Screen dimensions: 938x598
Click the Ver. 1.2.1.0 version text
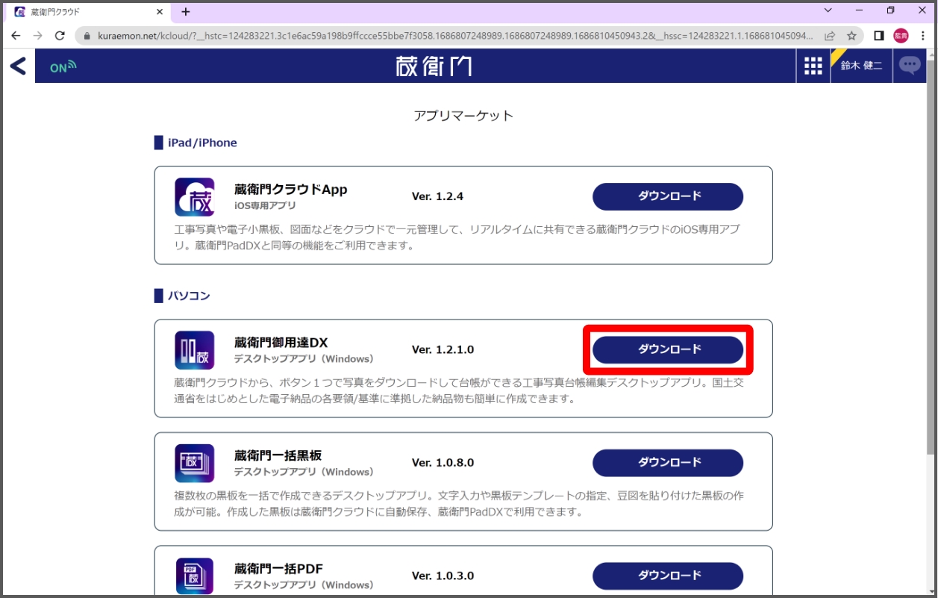[x=443, y=349]
